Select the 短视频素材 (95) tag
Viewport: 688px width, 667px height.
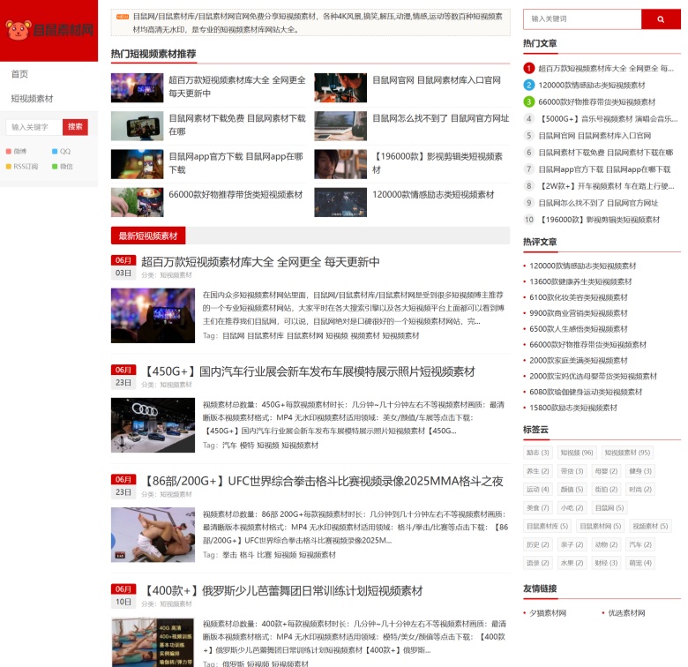click(x=627, y=453)
